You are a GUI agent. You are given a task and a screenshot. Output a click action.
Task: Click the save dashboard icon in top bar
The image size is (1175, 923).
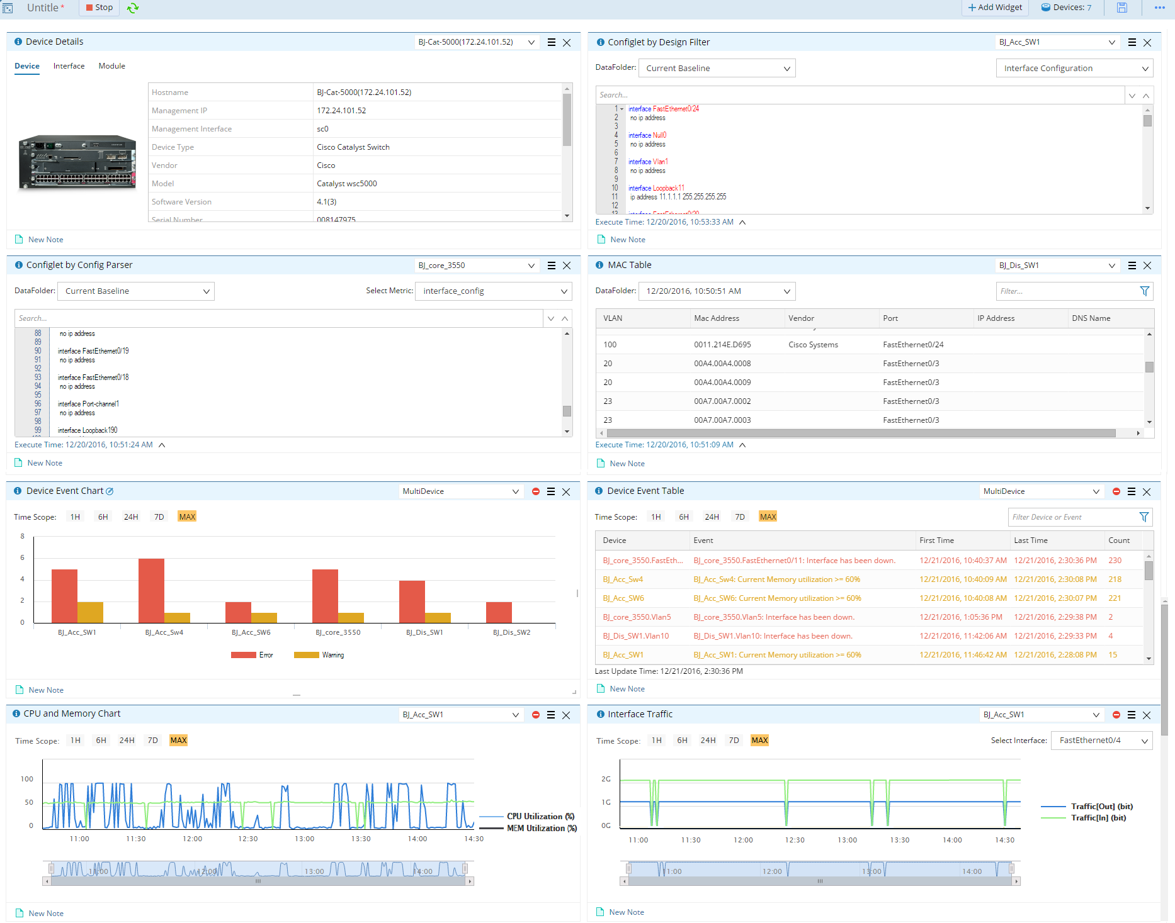pos(1121,8)
